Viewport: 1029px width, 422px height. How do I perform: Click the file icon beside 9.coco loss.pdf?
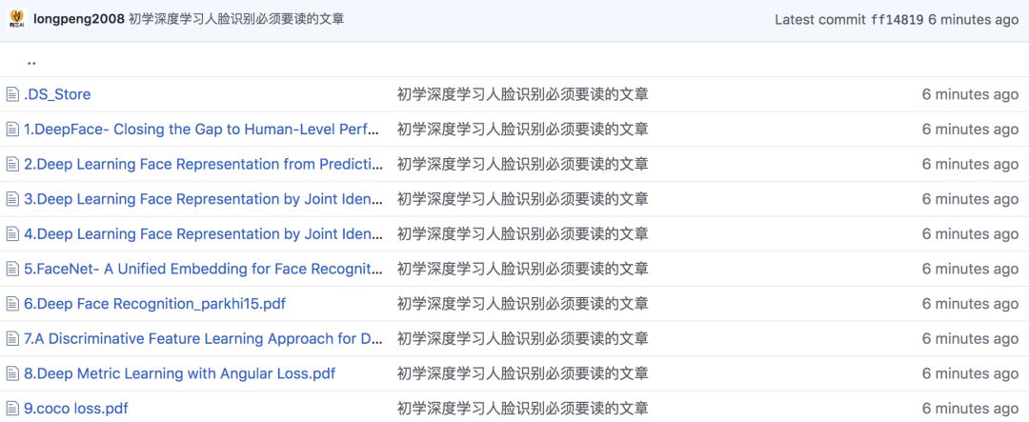coord(12,409)
